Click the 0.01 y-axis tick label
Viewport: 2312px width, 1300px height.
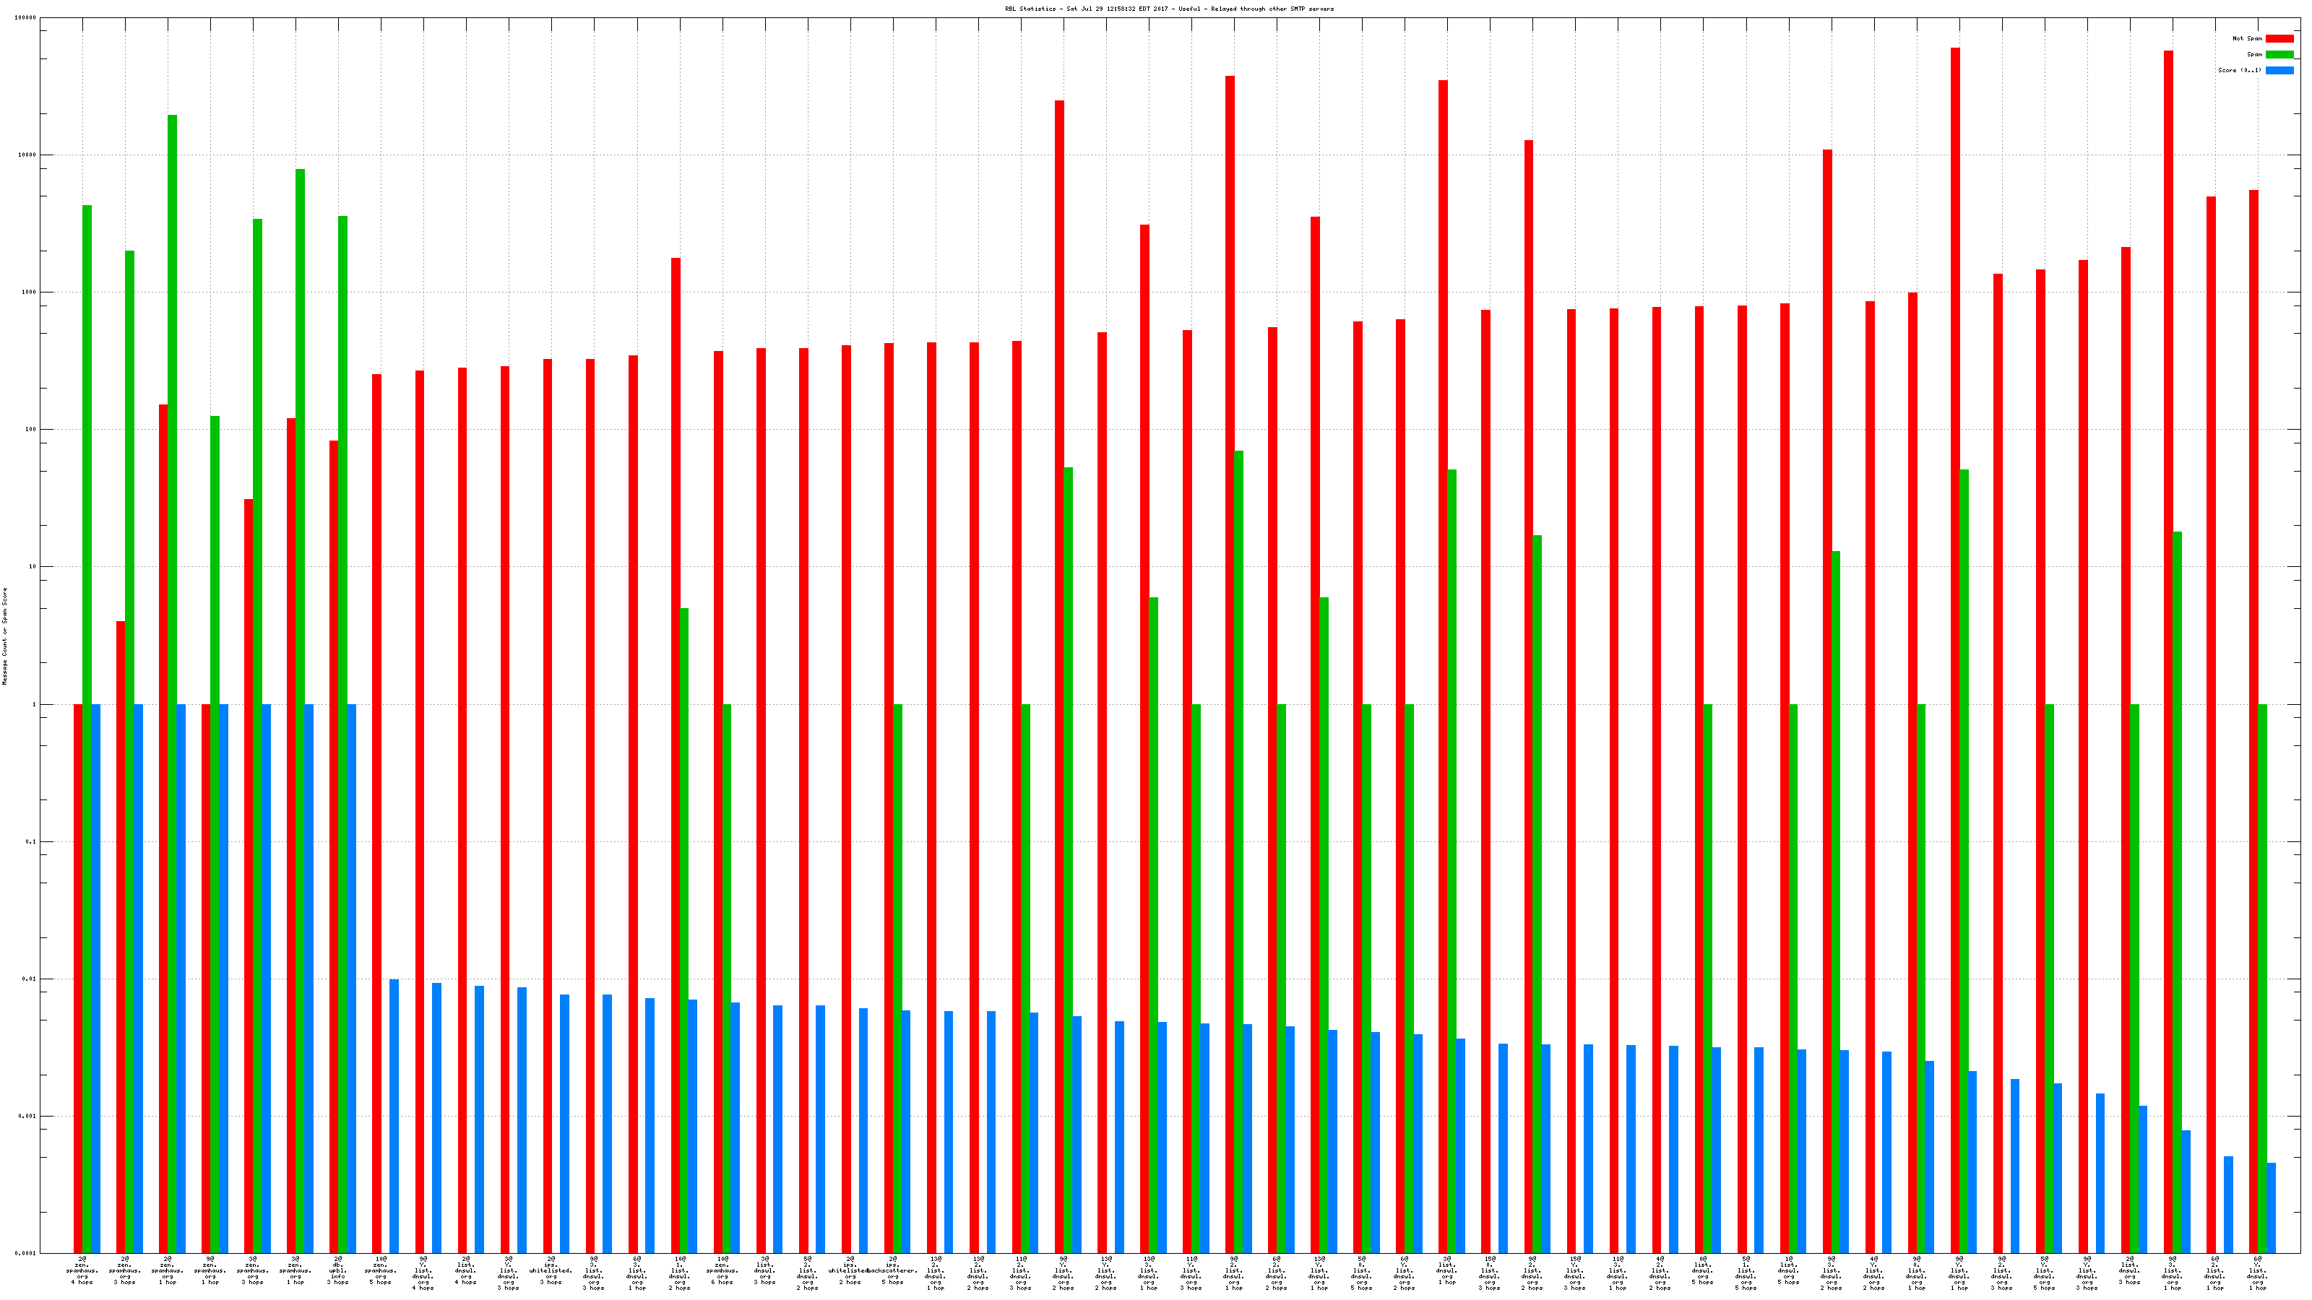click(x=29, y=979)
